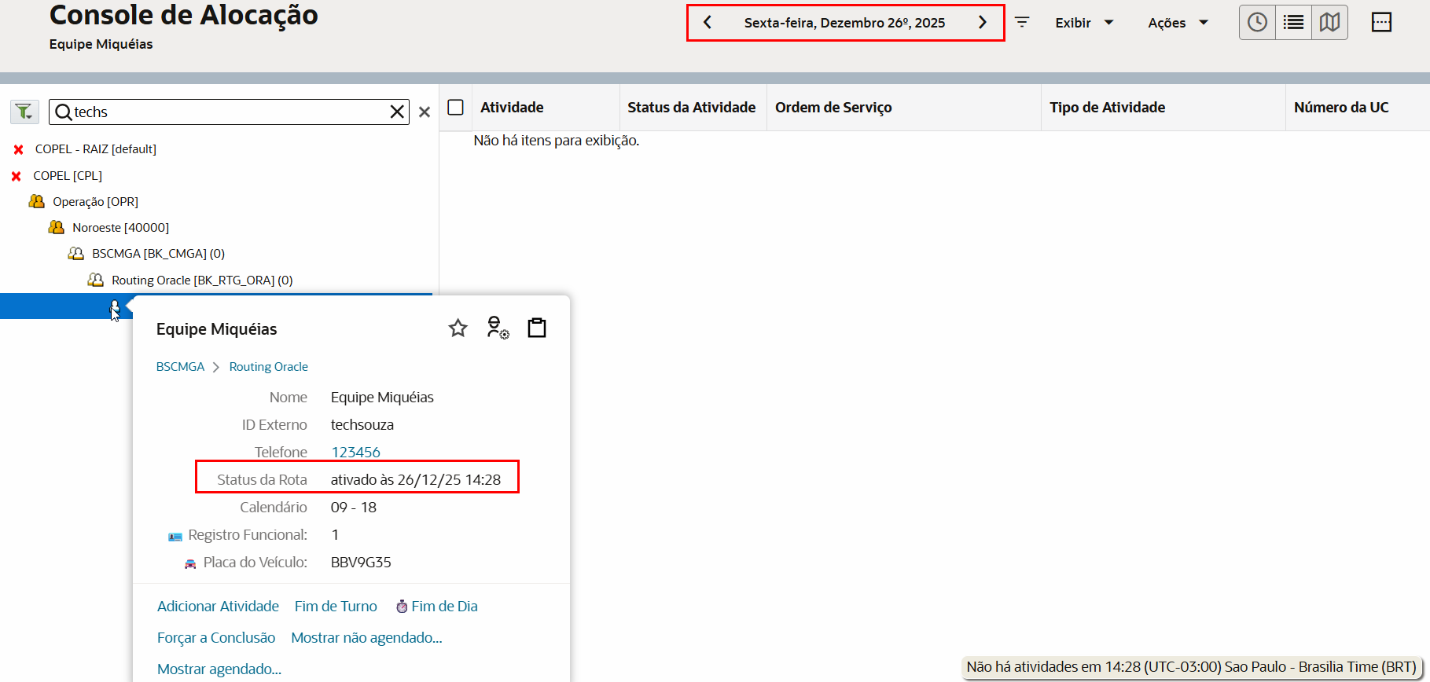Switch to list view icon
This screenshot has width=1430, height=682.
tap(1293, 23)
